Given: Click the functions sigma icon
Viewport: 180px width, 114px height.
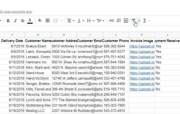Looking at the screenshot, I should (x=145, y=21).
